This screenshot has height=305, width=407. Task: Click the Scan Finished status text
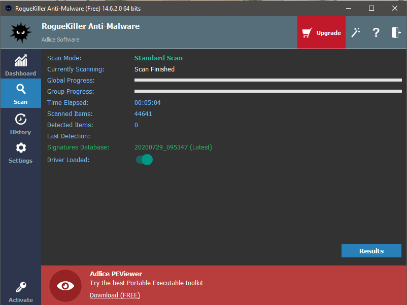154,69
